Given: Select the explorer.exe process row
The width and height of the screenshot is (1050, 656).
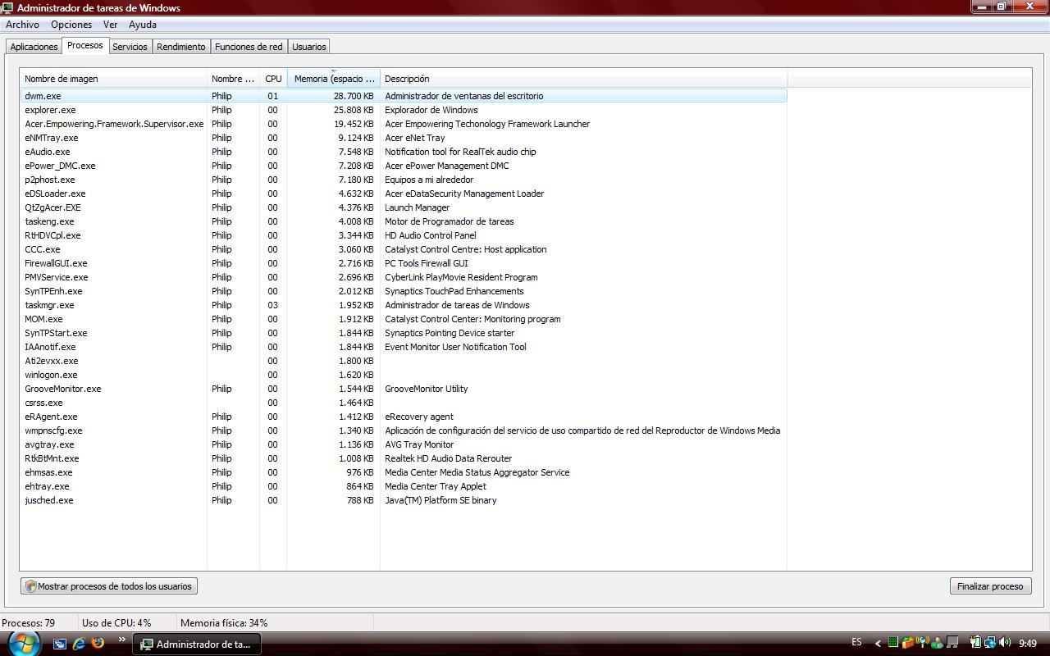Looking at the screenshot, I should tap(50, 110).
